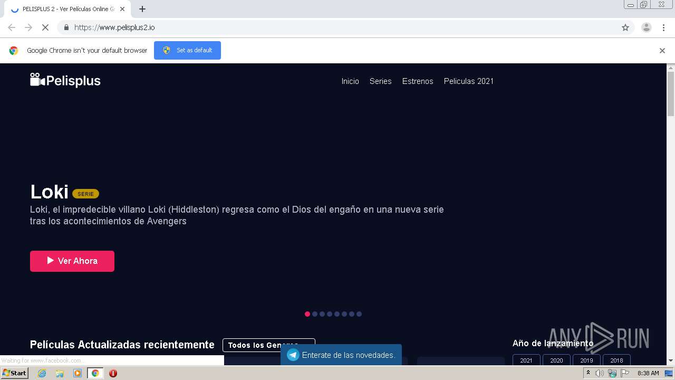Filter by year 2021

(526, 360)
